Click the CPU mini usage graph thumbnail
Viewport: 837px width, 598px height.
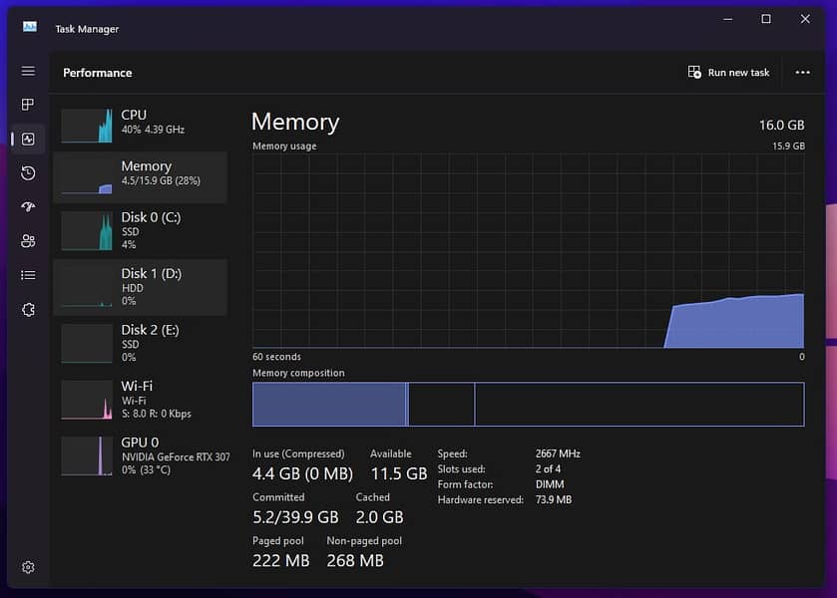point(87,126)
